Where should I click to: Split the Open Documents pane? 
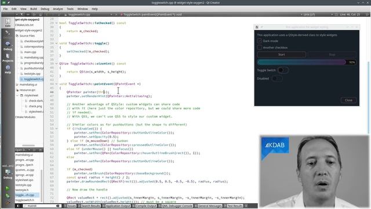tap(34, 150)
